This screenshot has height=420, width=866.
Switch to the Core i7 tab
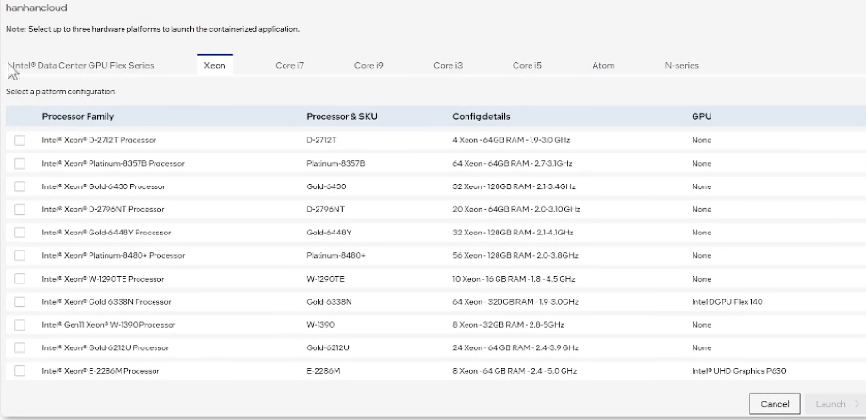click(x=289, y=65)
